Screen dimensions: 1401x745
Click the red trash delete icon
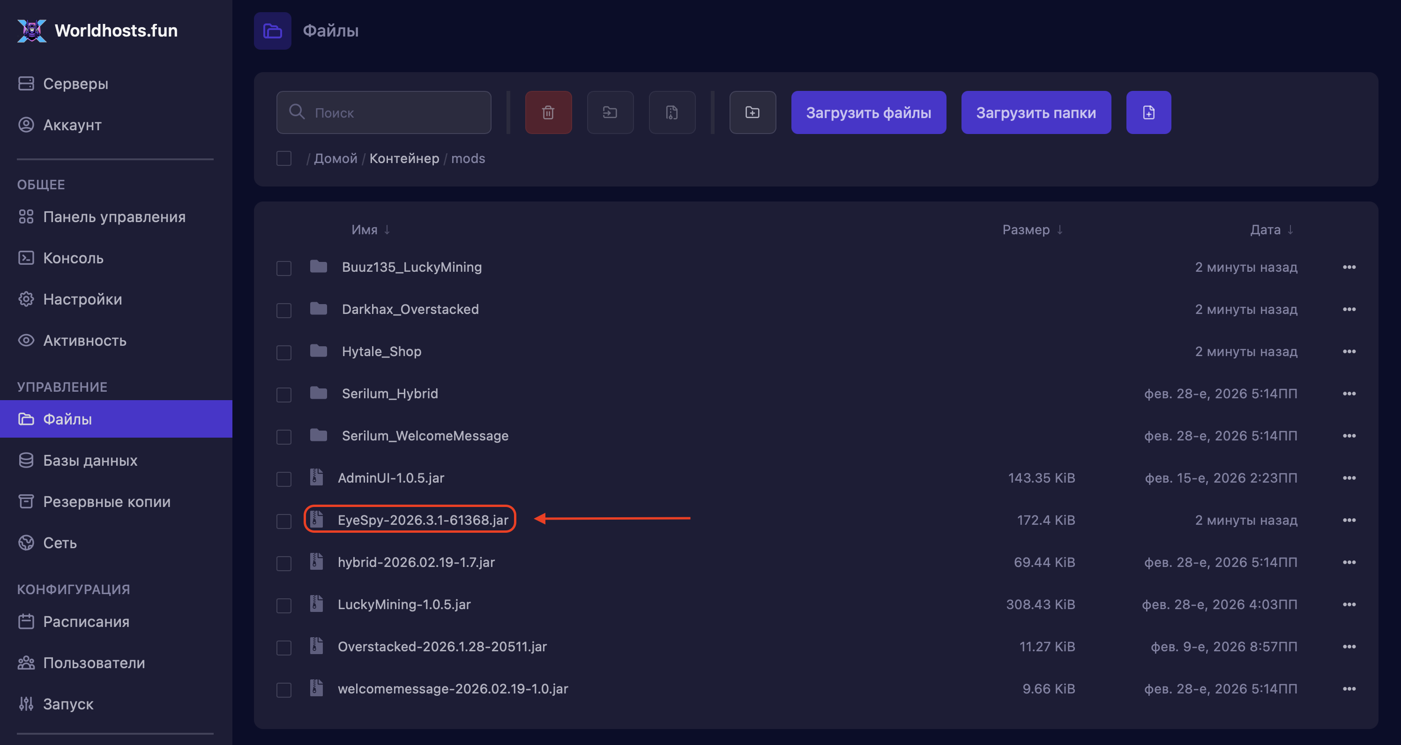coord(548,112)
